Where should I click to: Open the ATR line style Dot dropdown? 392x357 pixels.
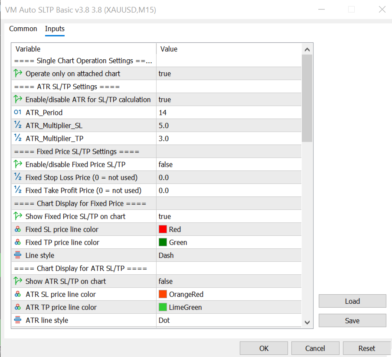[x=229, y=320]
